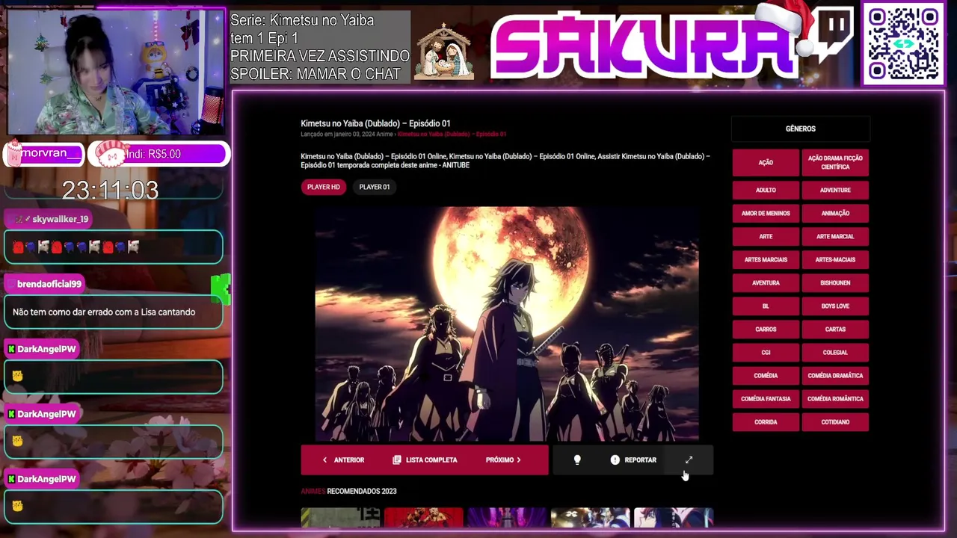Click the topmost DarkAngelPW username
The height and width of the screenshot is (538, 957).
[46, 349]
